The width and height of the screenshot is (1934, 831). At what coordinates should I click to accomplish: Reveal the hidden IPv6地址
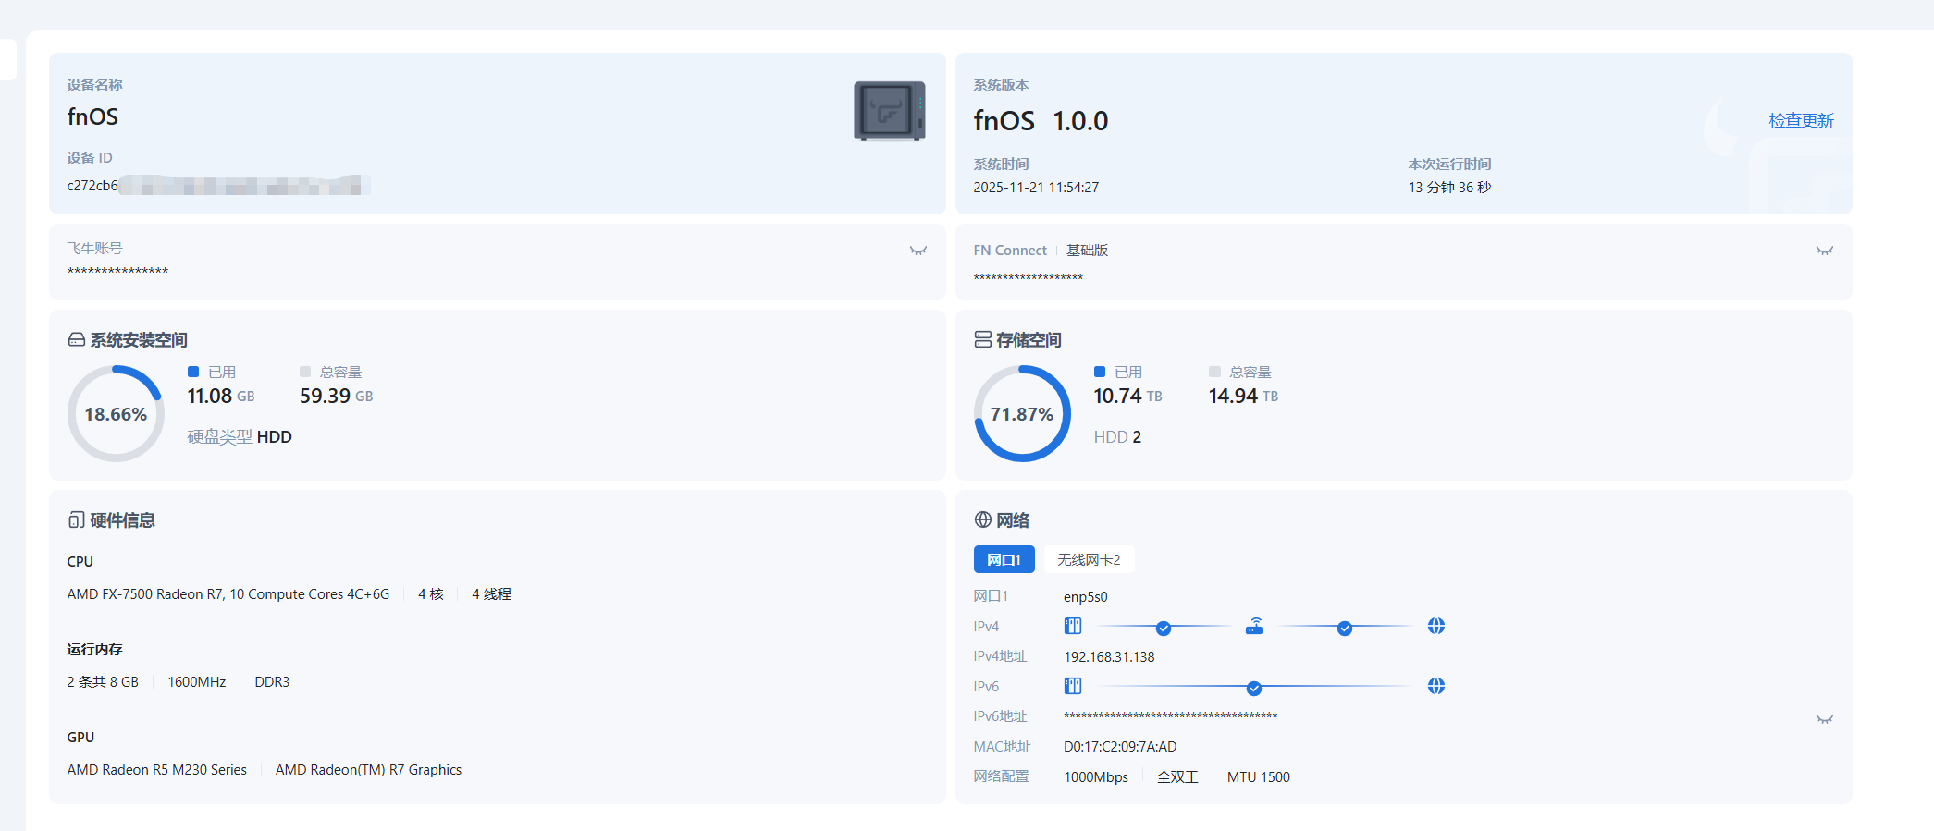click(x=1825, y=719)
